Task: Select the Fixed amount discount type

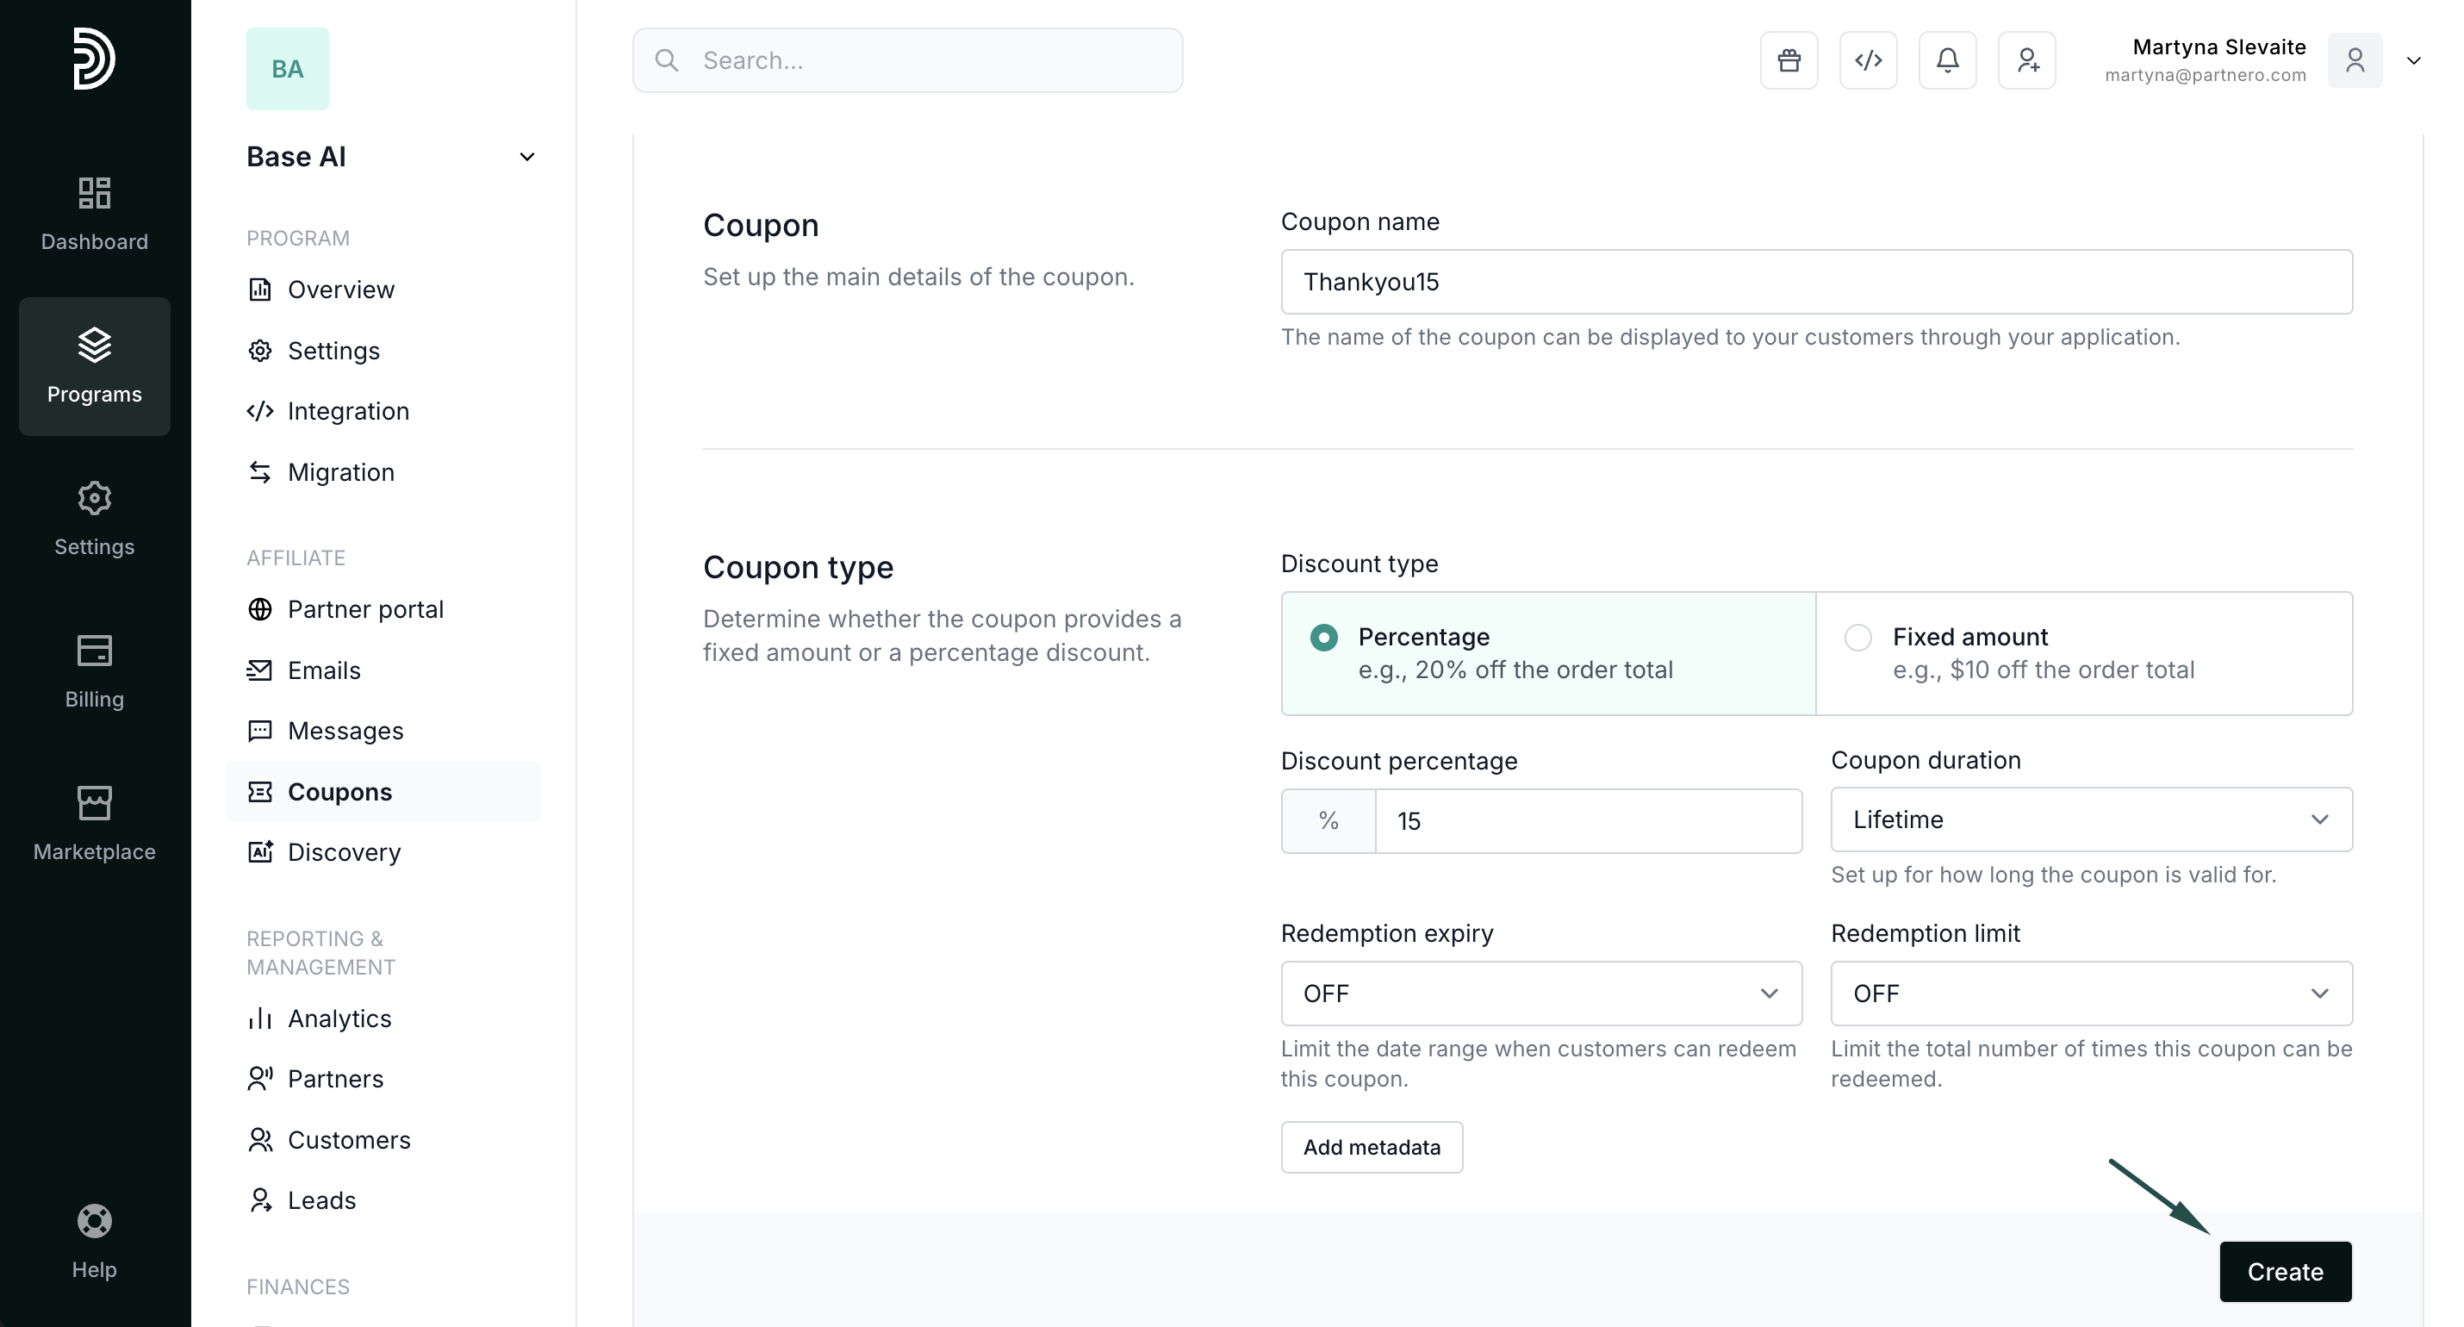Action: click(x=1857, y=637)
